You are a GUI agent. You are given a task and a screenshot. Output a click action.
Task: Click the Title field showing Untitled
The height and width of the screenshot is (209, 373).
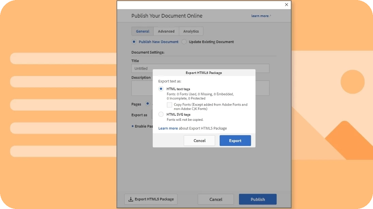[x=200, y=68]
